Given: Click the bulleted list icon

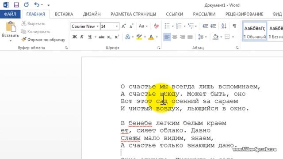Looking at the screenshot, I should point(167,26).
